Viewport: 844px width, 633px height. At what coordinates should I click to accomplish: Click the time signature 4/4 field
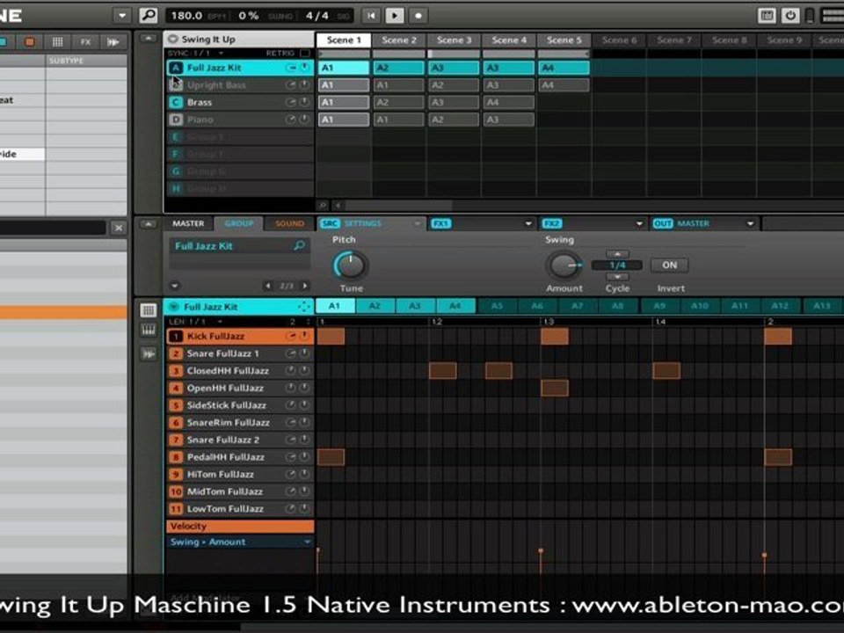pyautogui.click(x=317, y=15)
